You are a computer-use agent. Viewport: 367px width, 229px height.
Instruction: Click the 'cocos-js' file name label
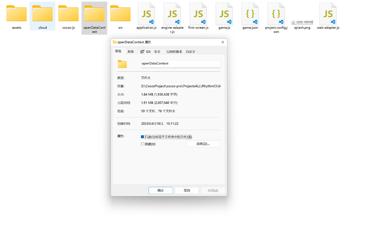click(68, 28)
